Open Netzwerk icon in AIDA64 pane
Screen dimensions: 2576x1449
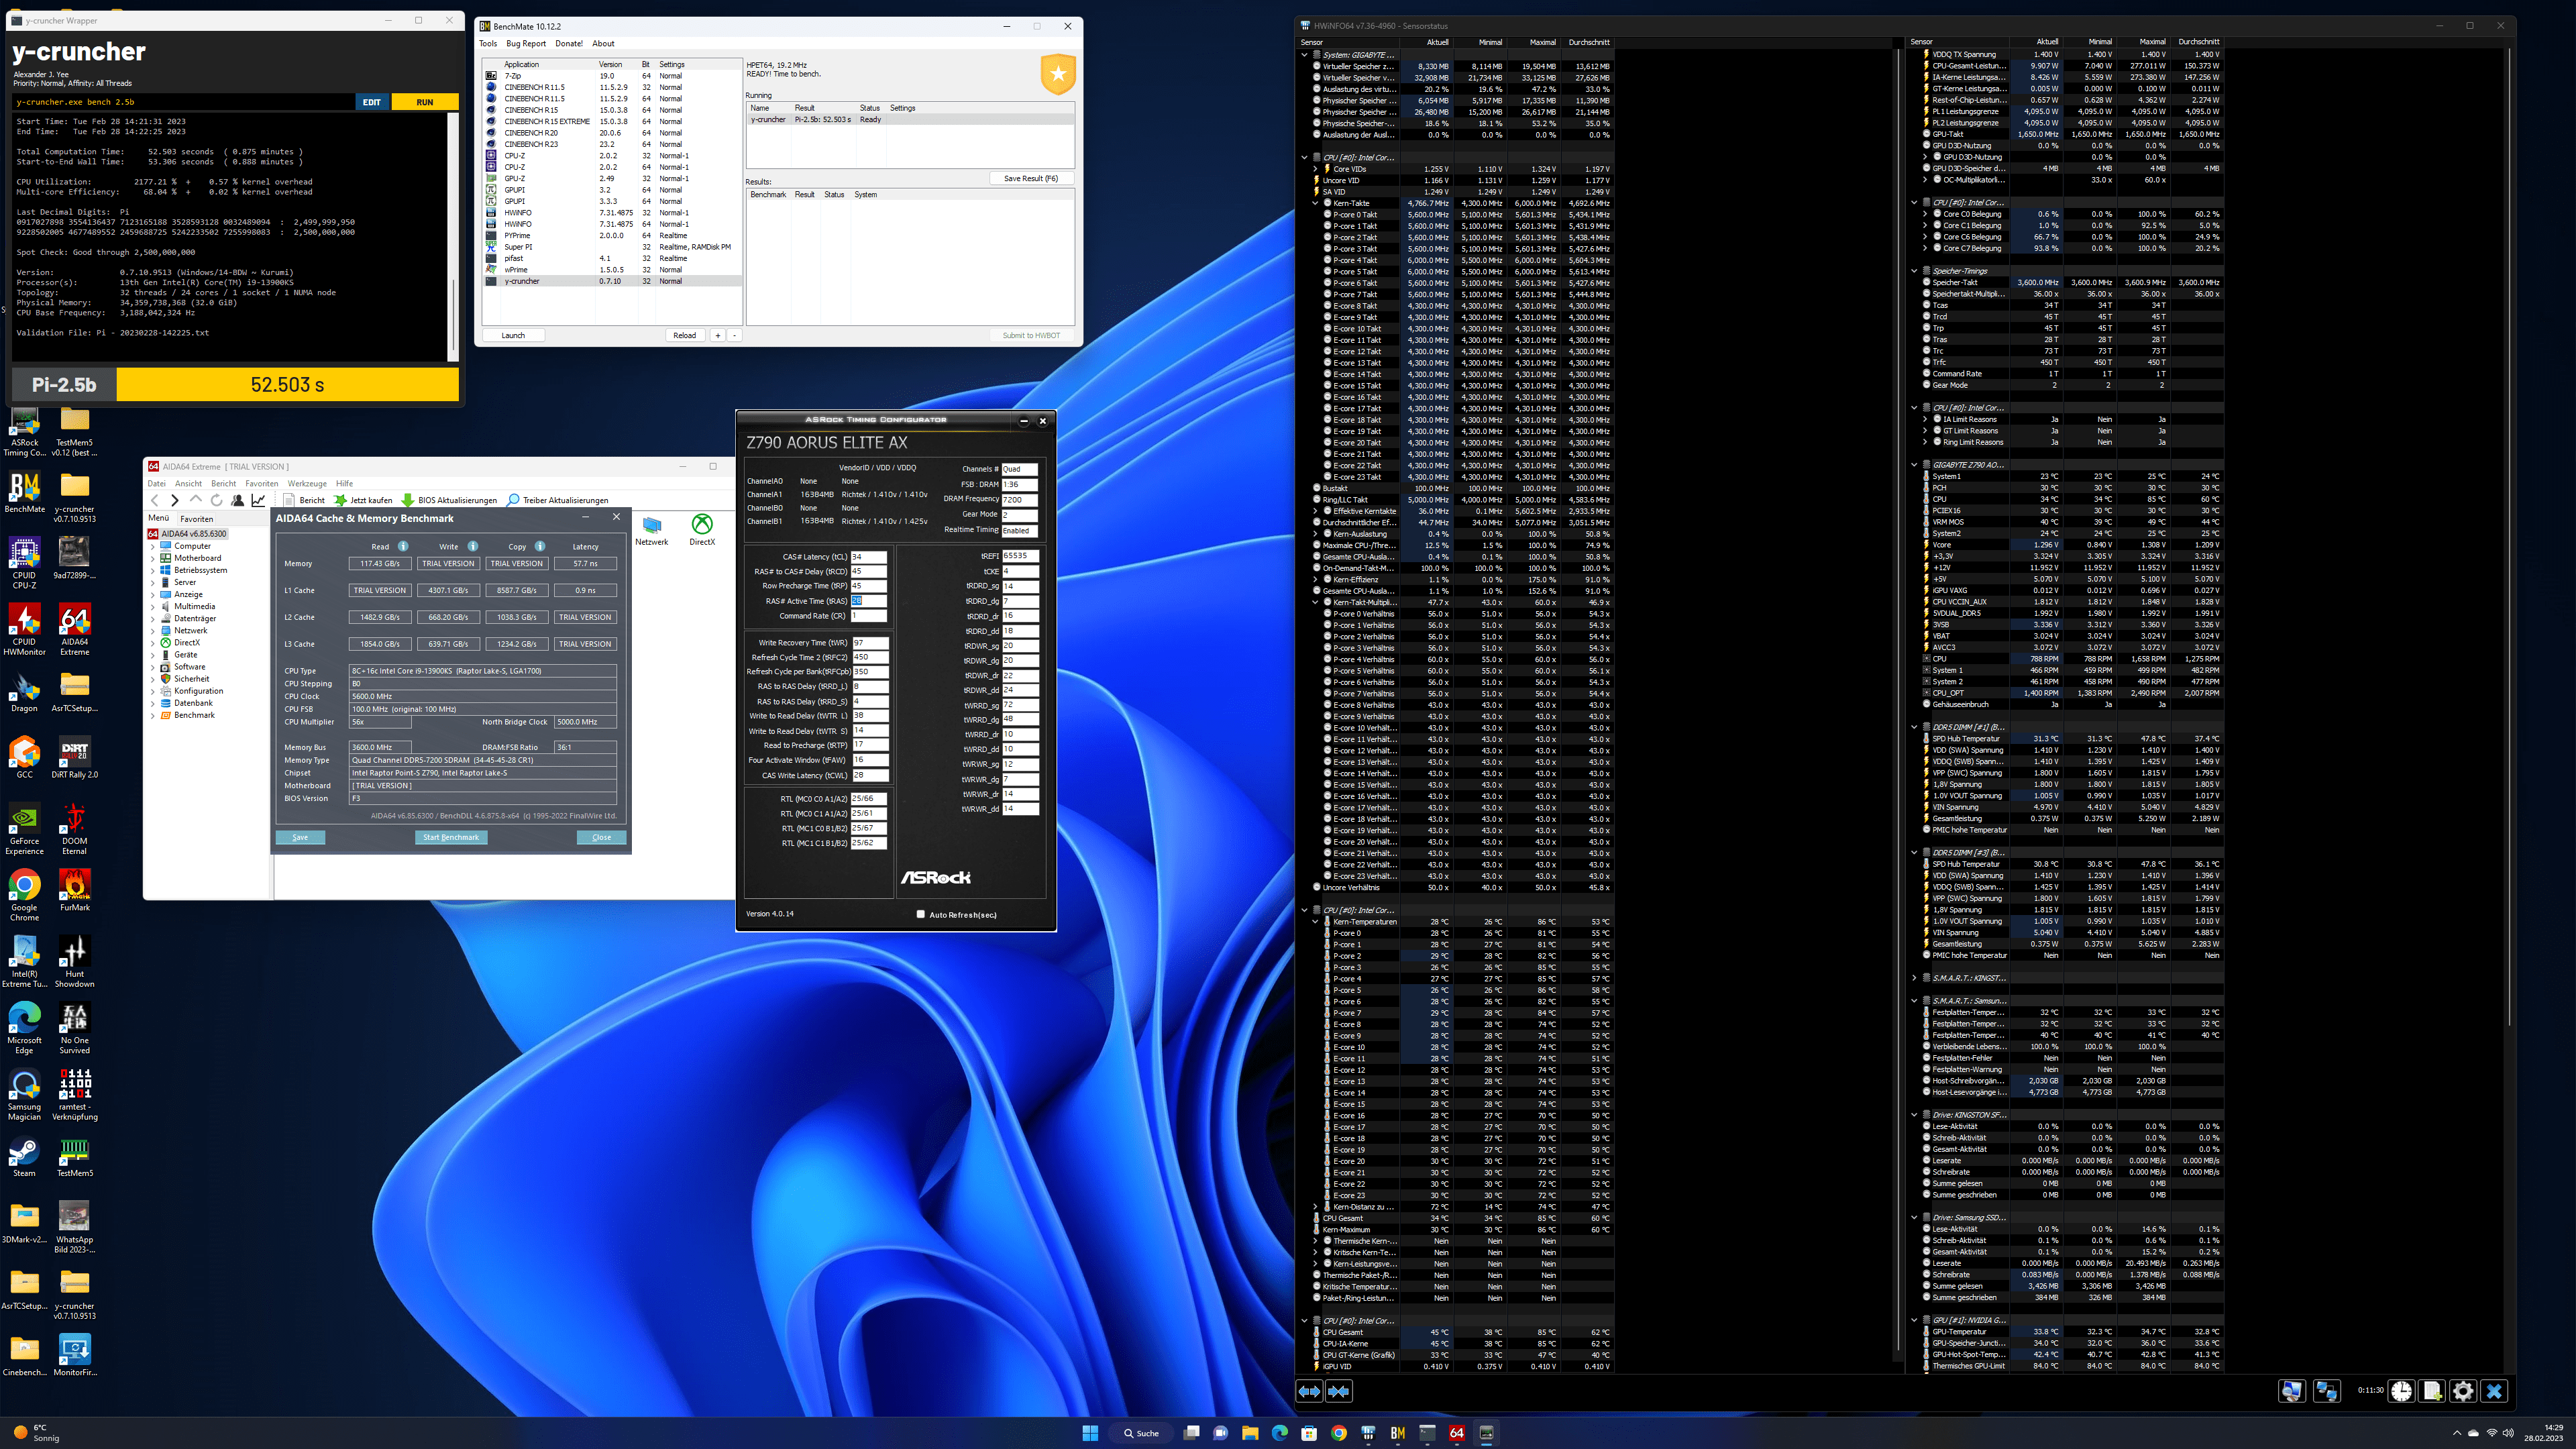click(652, 530)
